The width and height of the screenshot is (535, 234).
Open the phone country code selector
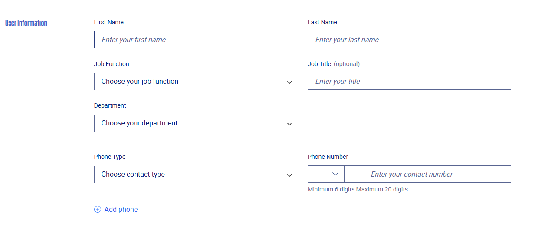click(x=326, y=174)
